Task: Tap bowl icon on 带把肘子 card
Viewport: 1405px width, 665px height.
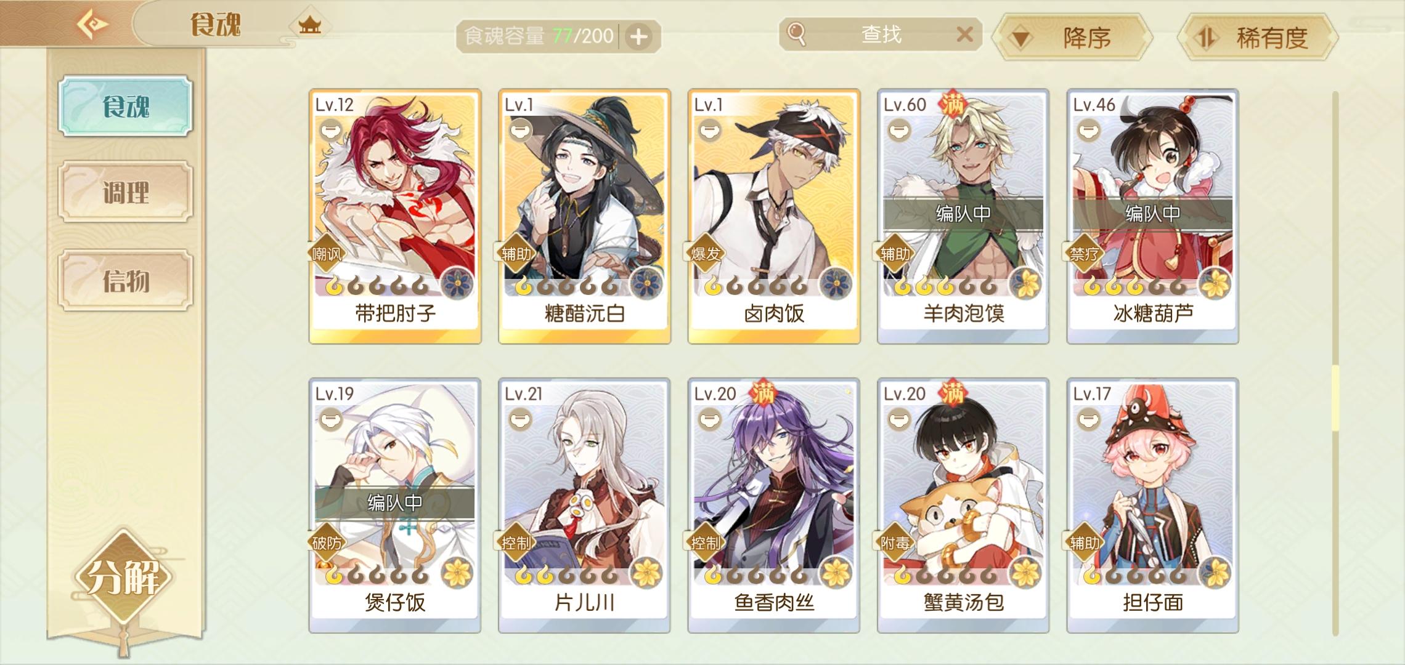Action: (331, 131)
